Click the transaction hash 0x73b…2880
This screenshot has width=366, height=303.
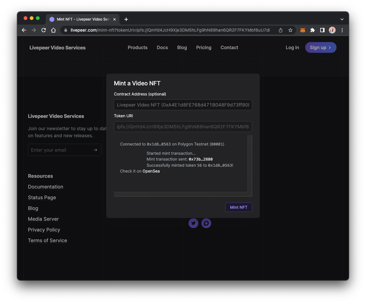tap(201, 159)
